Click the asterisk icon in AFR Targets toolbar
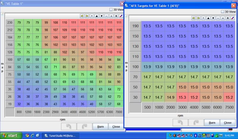Viewport: 238px width, 139px height. point(228,18)
